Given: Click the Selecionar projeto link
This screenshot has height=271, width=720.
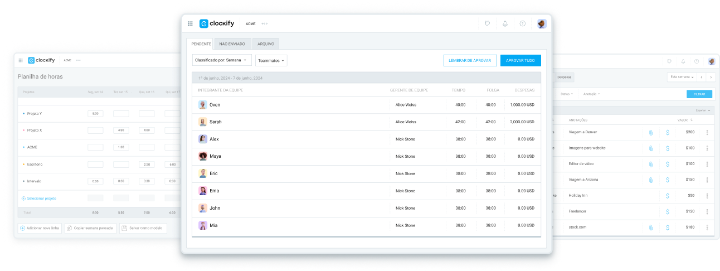Looking at the screenshot, I should tap(42, 199).
